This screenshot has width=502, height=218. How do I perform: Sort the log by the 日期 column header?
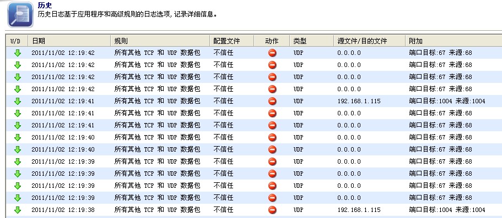[x=69, y=41]
